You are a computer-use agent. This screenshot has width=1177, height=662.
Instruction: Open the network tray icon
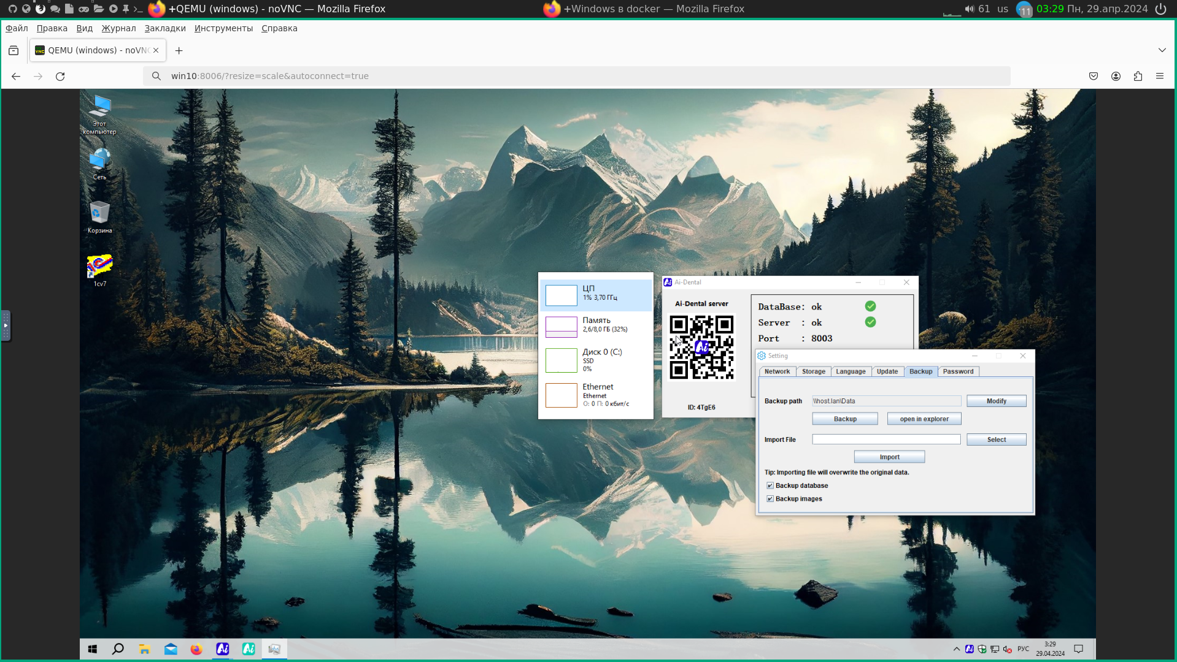click(995, 649)
